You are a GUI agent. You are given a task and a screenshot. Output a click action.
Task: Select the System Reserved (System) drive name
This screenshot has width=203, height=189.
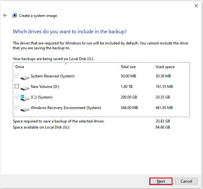pos(53,76)
